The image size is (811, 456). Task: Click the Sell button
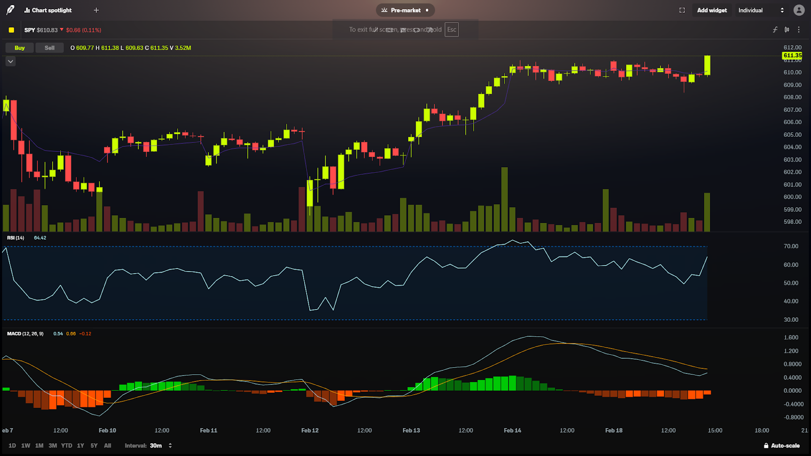click(x=50, y=48)
